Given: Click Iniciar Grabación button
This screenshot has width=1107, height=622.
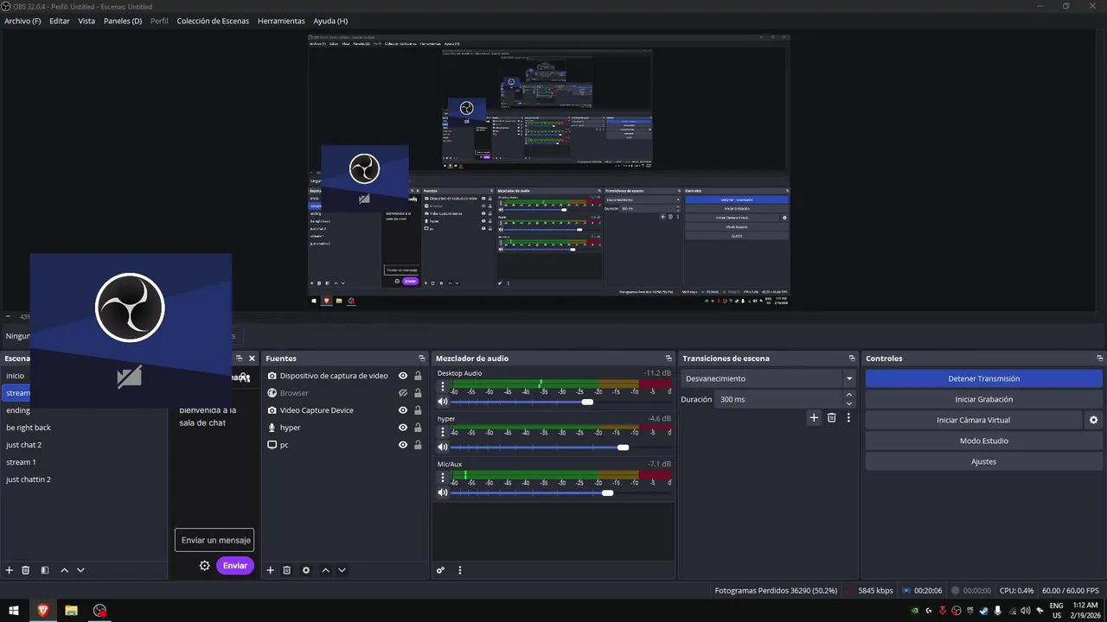Looking at the screenshot, I should (x=983, y=399).
